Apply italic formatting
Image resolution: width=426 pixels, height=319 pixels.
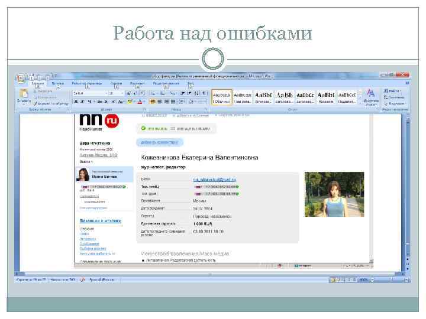(82, 102)
